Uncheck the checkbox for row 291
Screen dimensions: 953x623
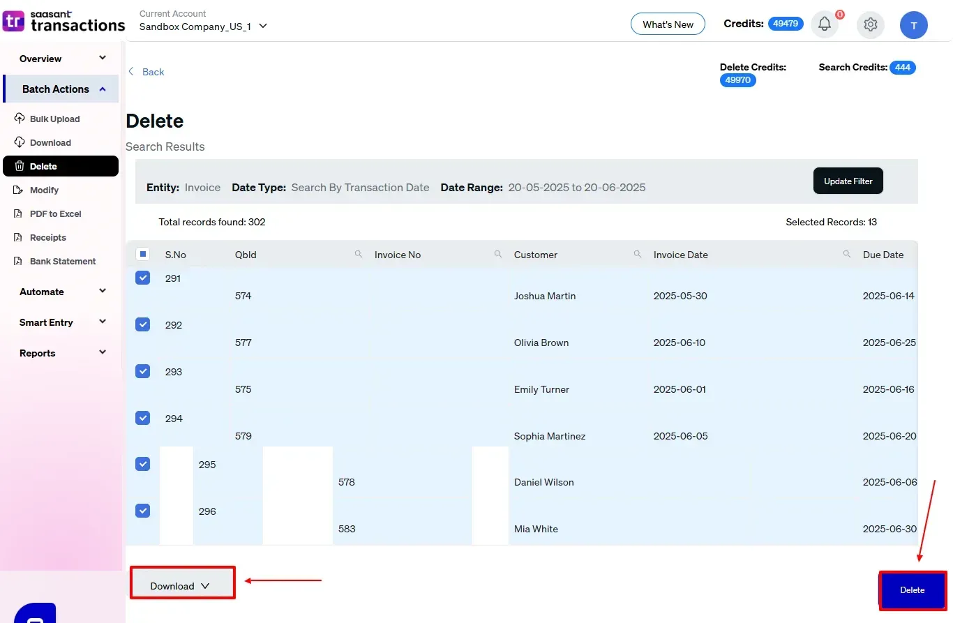click(142, 278)
